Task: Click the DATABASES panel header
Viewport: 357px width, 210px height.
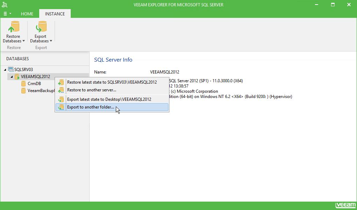Action: (x=17, y=59)
